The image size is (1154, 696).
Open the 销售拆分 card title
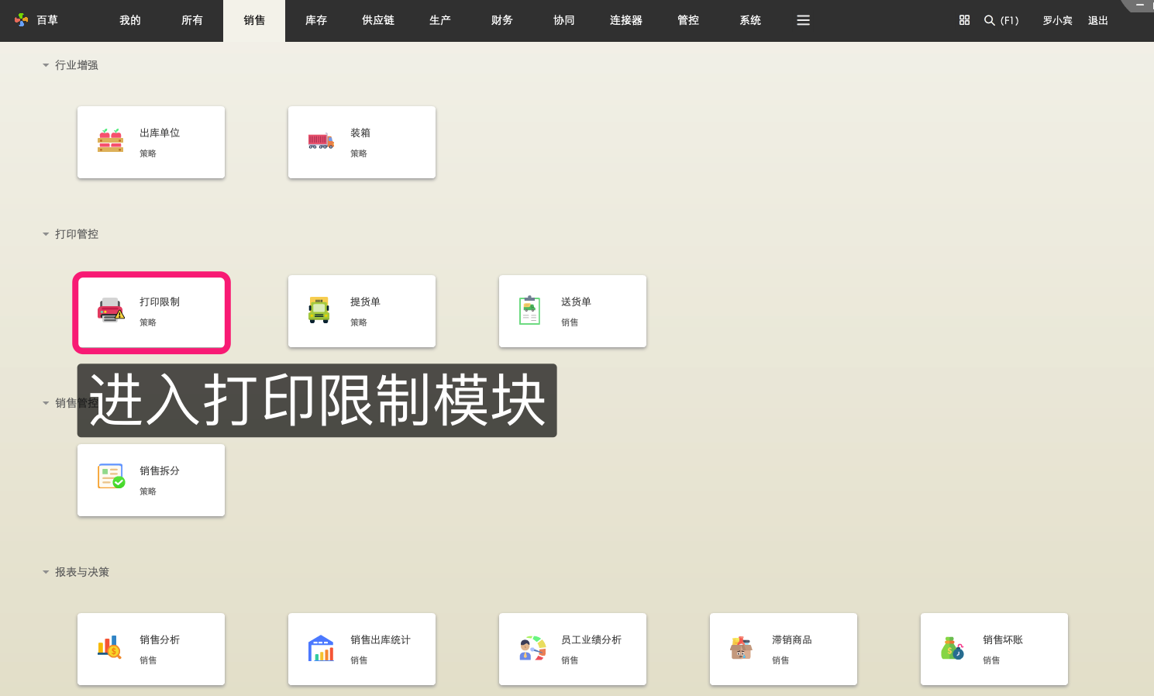click(x=160, y=470)
